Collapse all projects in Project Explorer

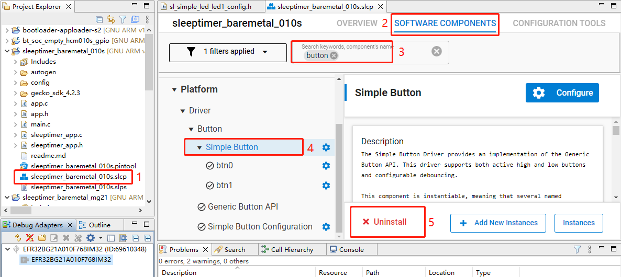100,20
